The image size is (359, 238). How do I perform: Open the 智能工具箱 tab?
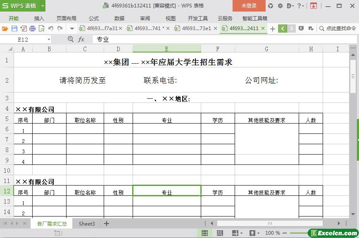[x=254, y=18]
